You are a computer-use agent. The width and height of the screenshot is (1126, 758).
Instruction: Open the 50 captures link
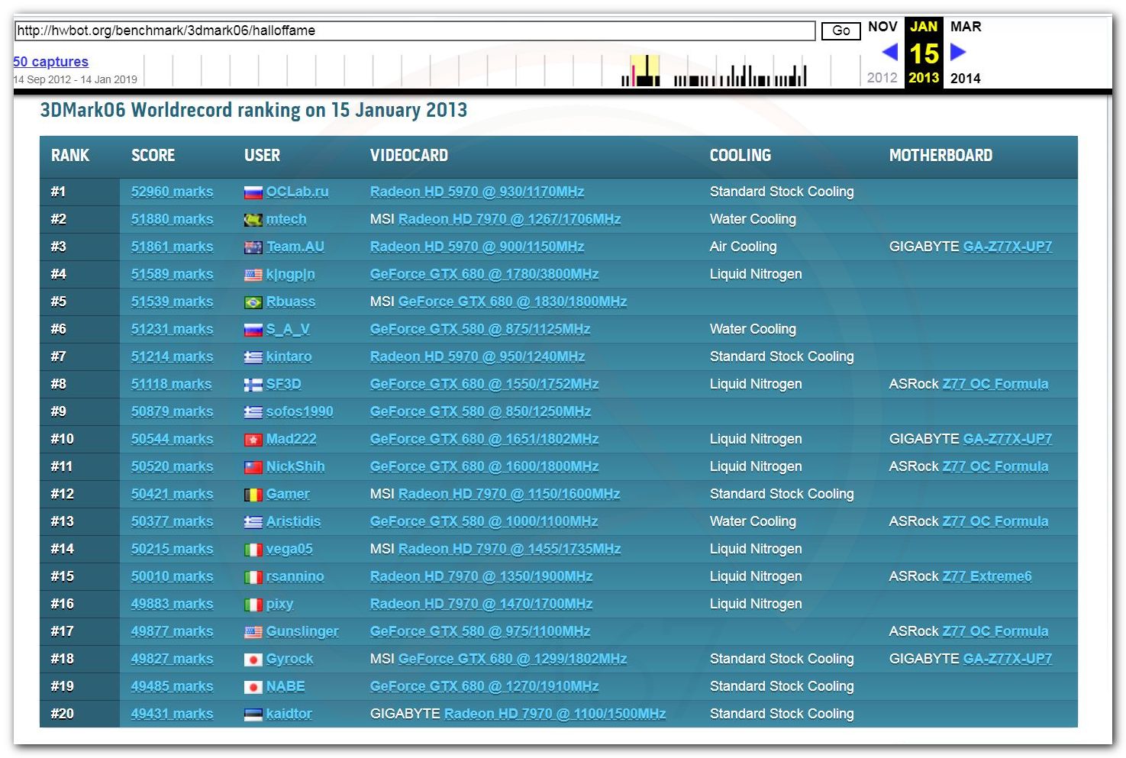(x=50, y=62)
